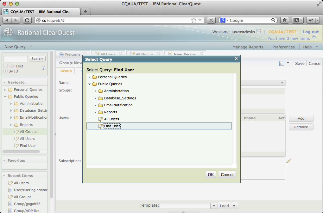Expand EmailNotification folder in the dialog
Screen dimensions: 323x213
point(95,105)
